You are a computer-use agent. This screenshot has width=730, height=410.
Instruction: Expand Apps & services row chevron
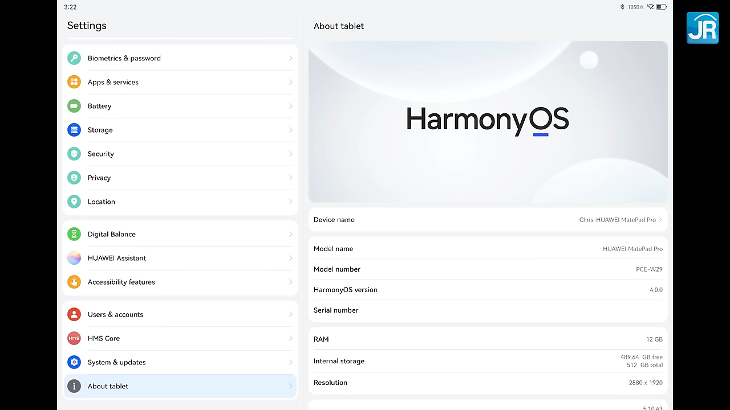pos(290,82)
